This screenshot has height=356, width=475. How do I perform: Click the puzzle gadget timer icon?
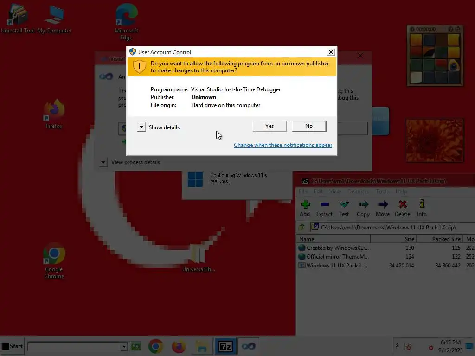pyautogui.click(x=412, y=29)
